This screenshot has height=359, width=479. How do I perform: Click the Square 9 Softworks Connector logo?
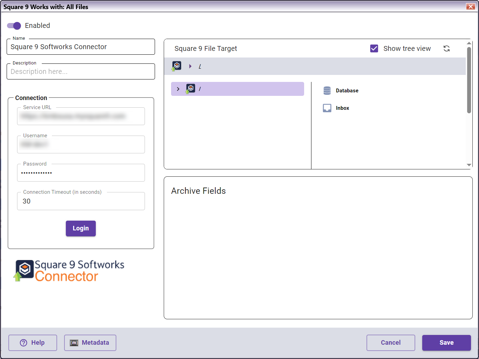pos(69,271)
